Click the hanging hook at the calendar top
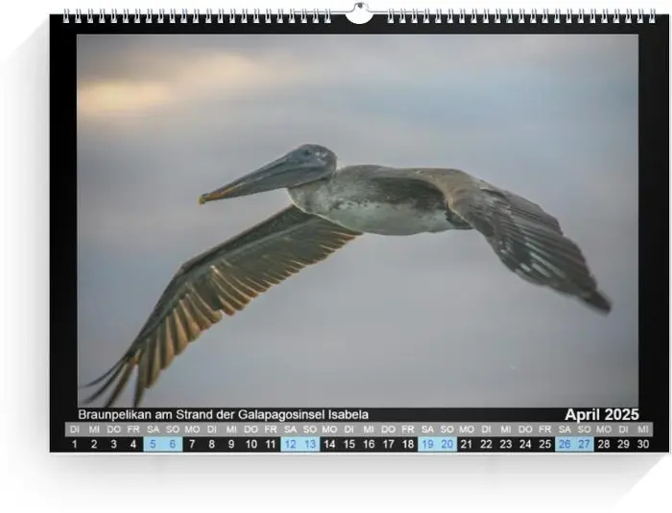This screenshot has height=513, width=672. coord(359,13)
